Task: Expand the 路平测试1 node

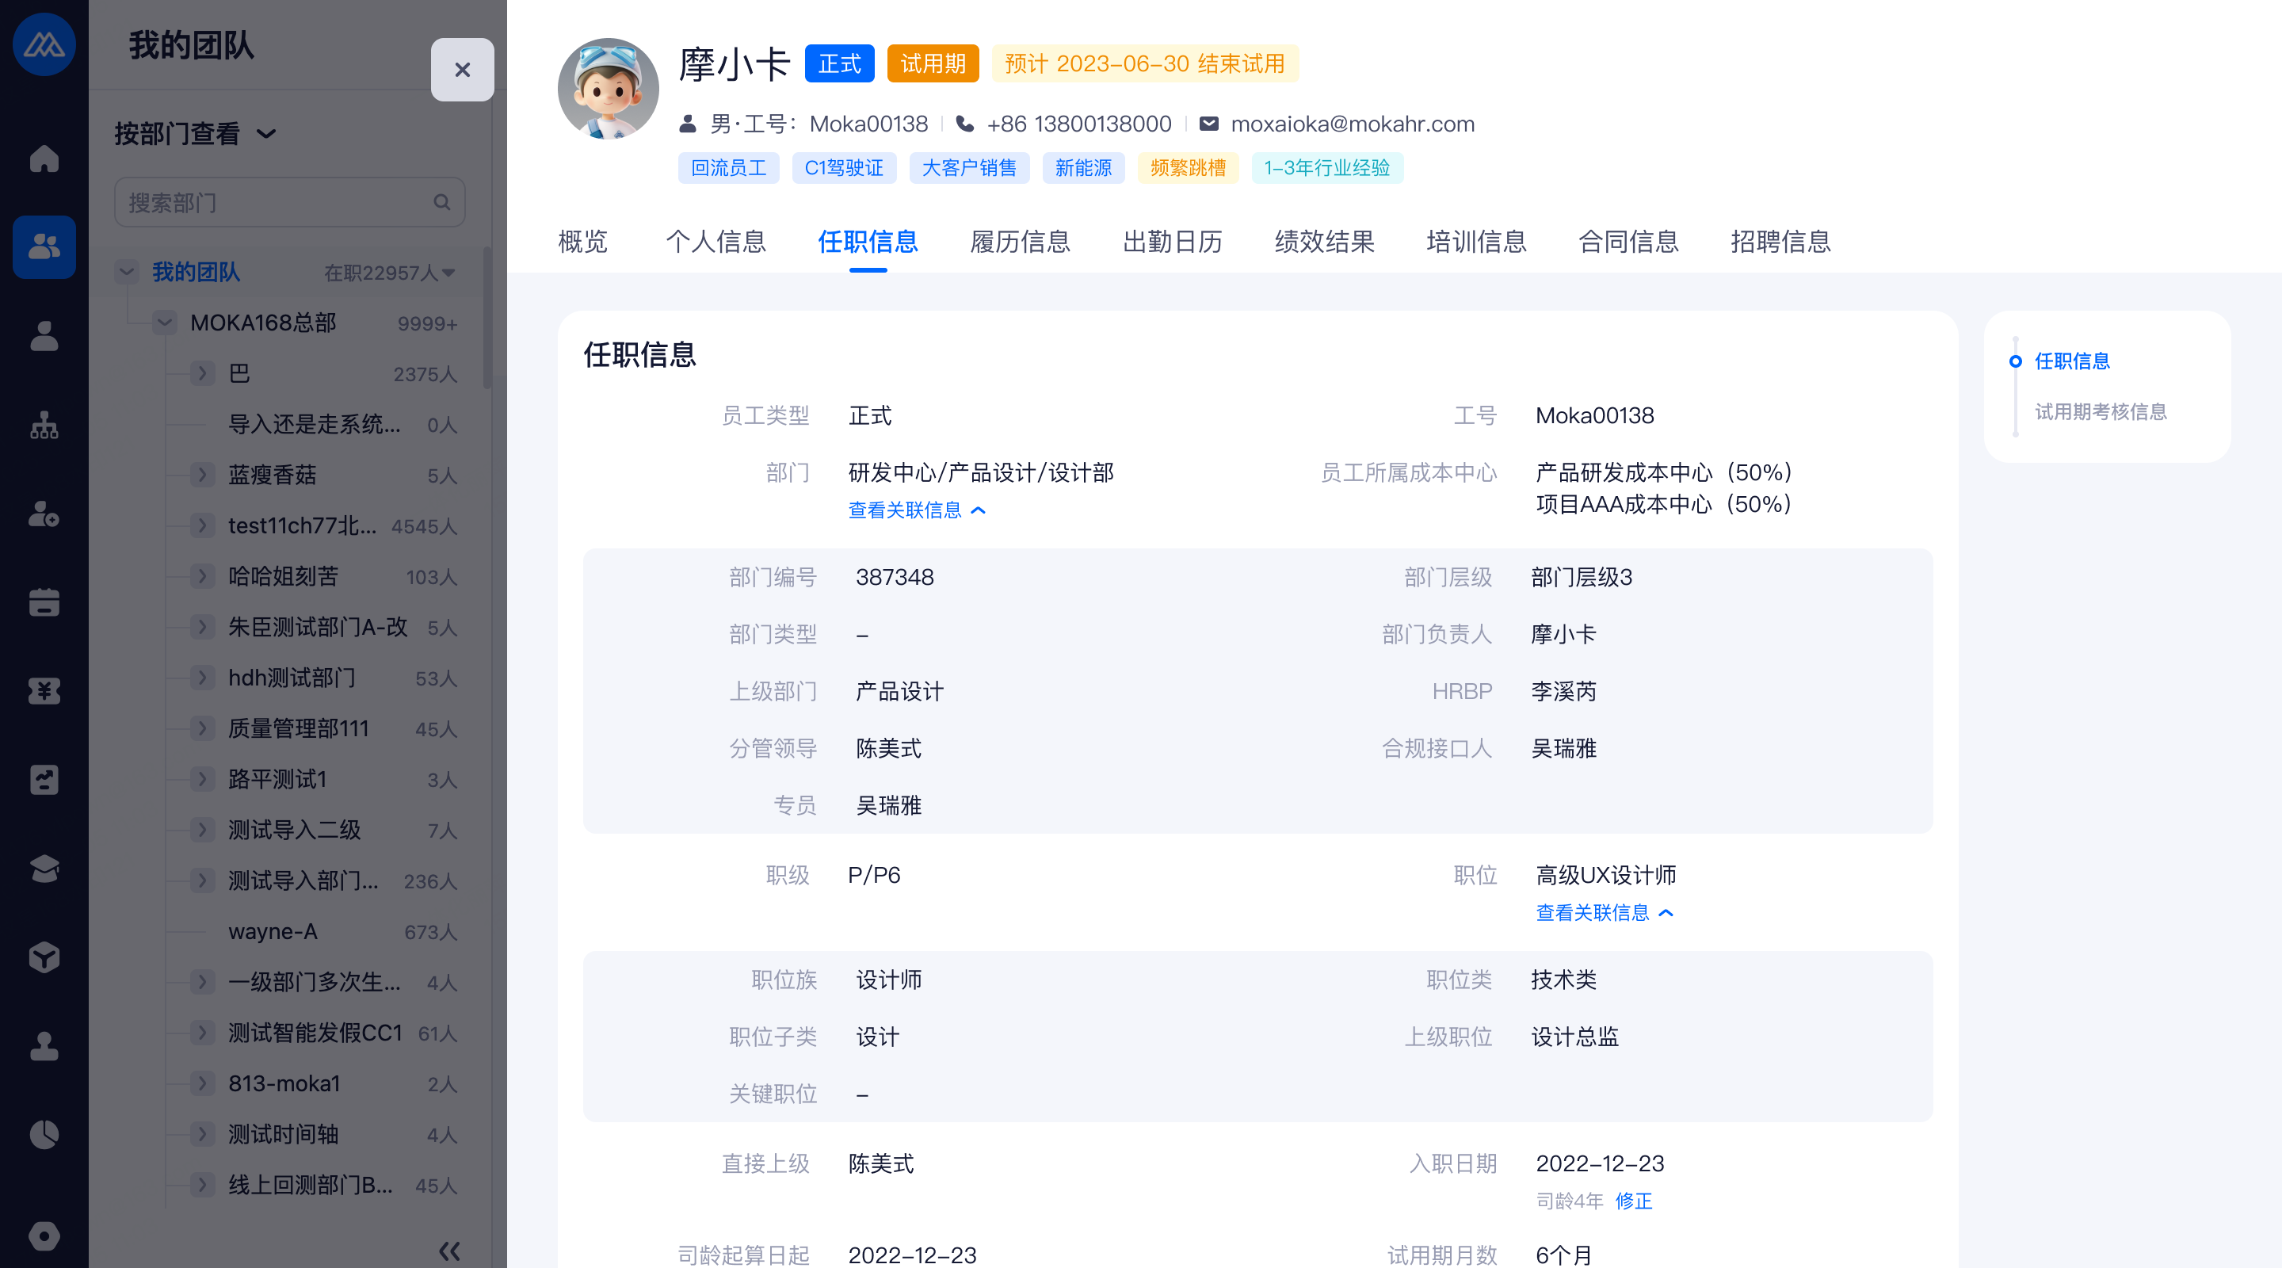Action: coord(203,779)
